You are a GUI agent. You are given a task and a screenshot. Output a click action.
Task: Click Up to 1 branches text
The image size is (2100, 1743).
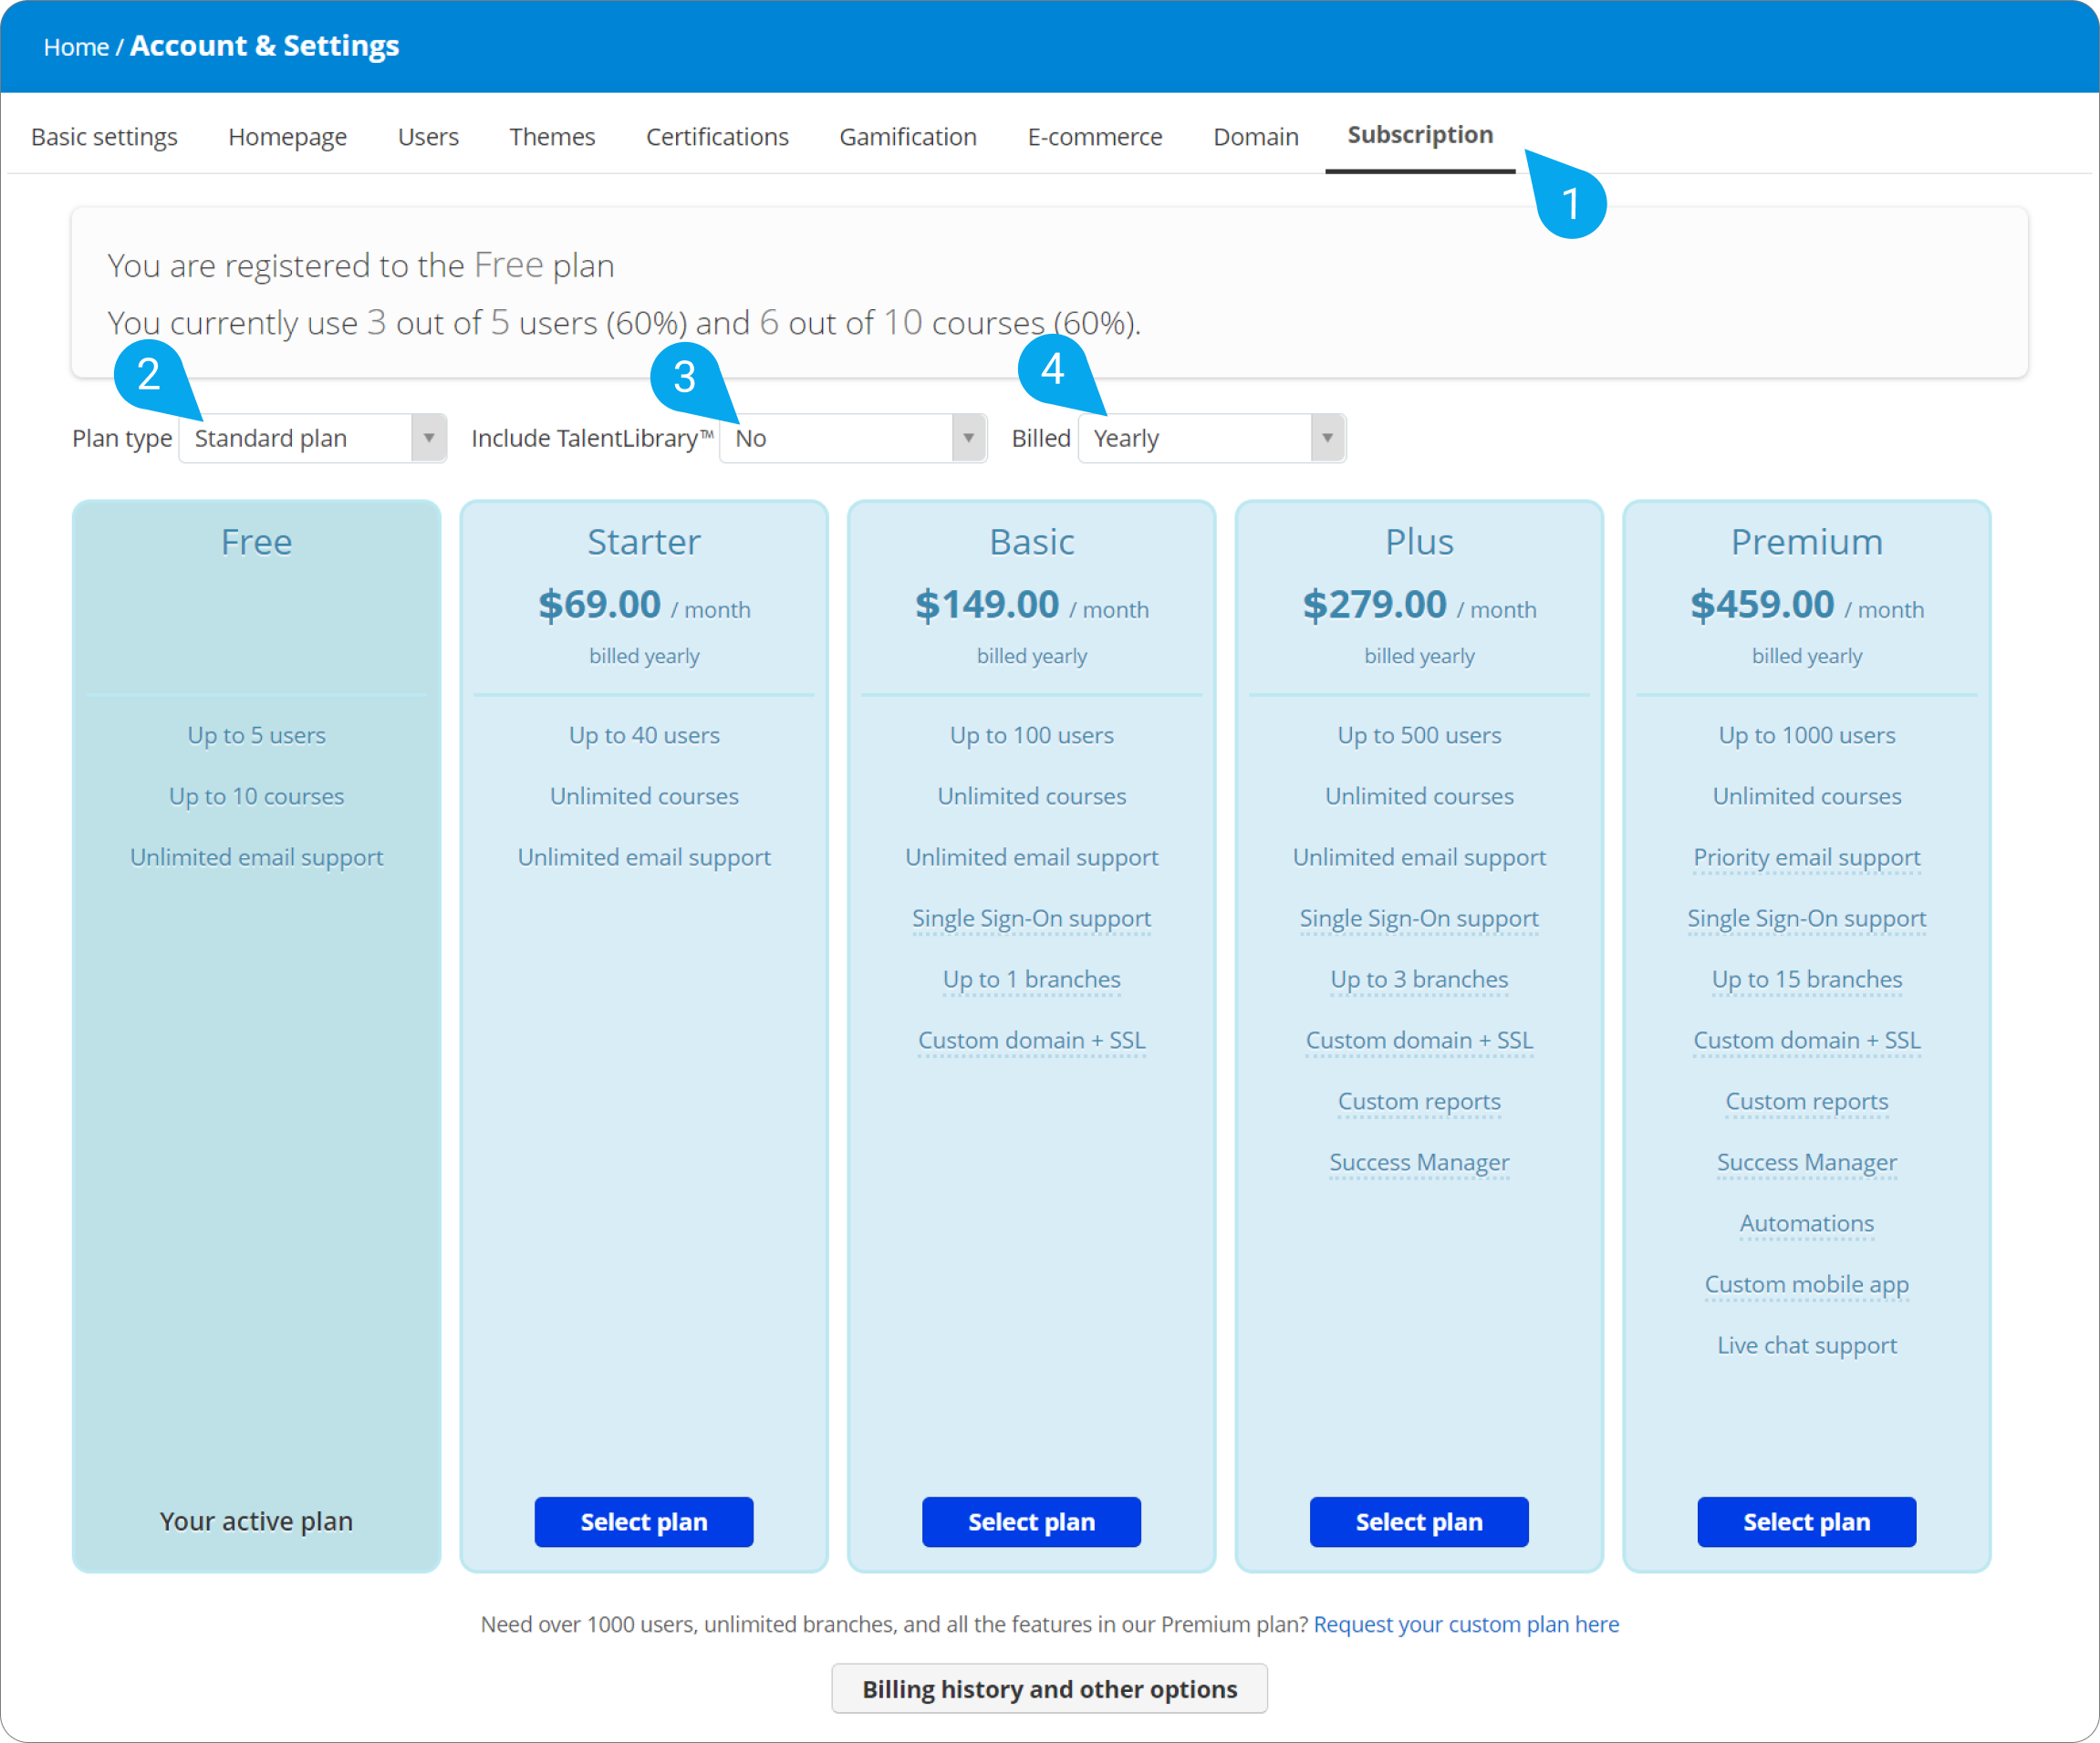[x=1031, y=979]
